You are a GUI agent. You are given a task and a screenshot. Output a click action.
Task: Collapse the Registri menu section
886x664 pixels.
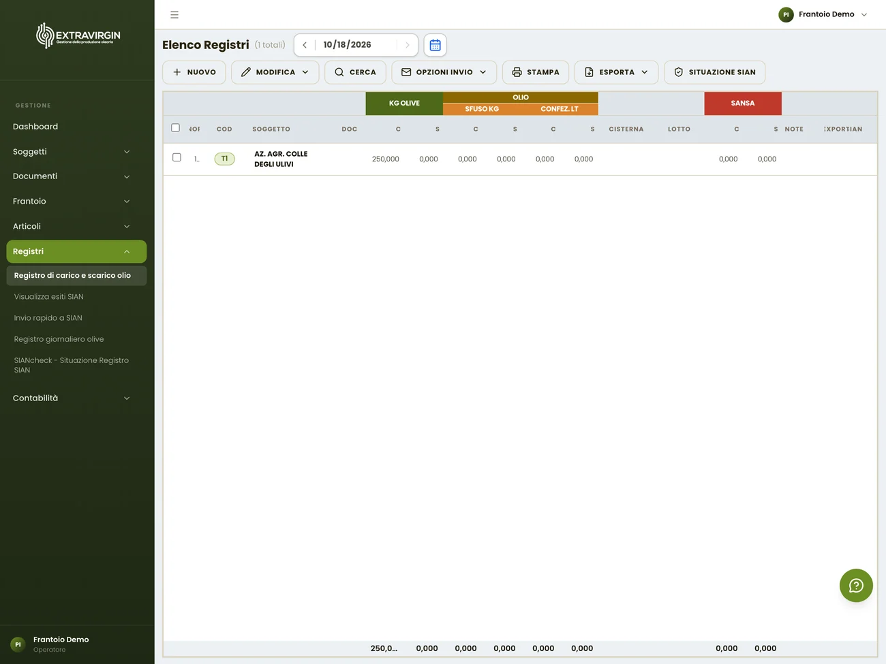[x=76, y=251]
